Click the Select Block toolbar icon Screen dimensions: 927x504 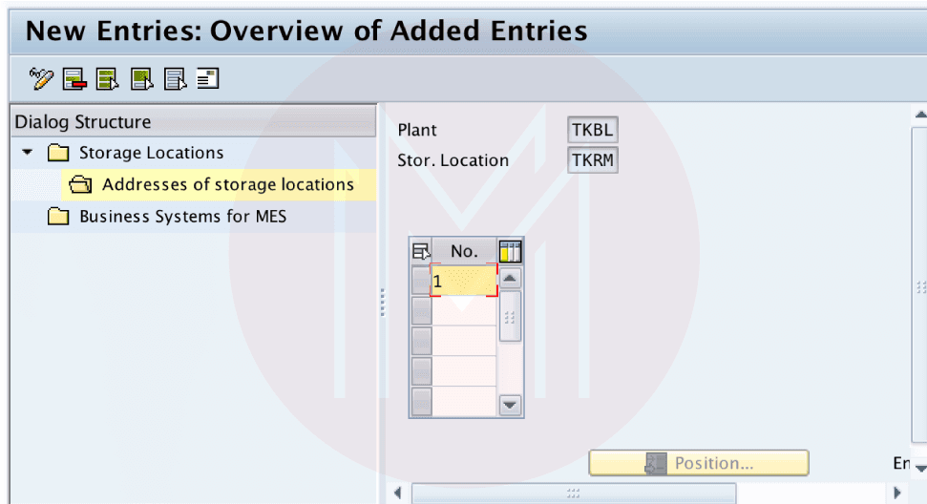[x=141, y=78]
